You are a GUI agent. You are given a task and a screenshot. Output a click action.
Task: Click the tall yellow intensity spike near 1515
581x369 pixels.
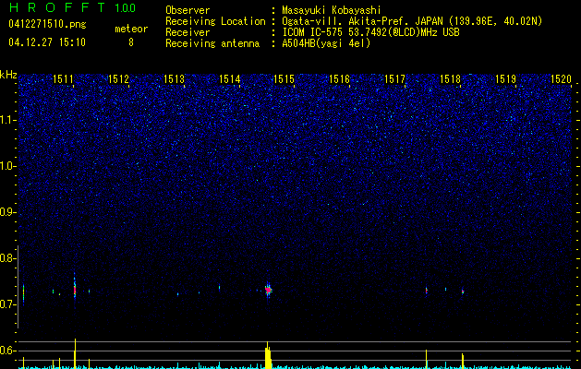pos(268,356)
